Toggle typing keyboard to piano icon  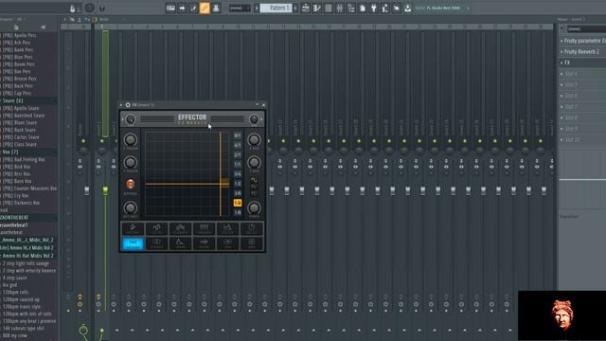coord(170,8)
